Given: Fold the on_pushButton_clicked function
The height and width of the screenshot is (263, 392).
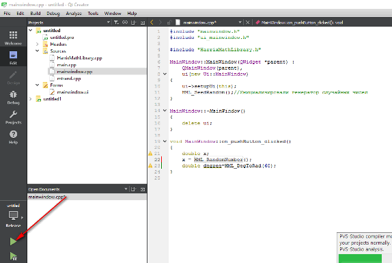Looking at the screenshot, I should [x=165, y=141].
